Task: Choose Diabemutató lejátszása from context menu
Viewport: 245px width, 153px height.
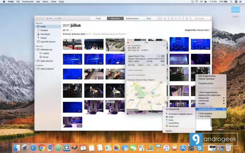Action: click(211, 95)
